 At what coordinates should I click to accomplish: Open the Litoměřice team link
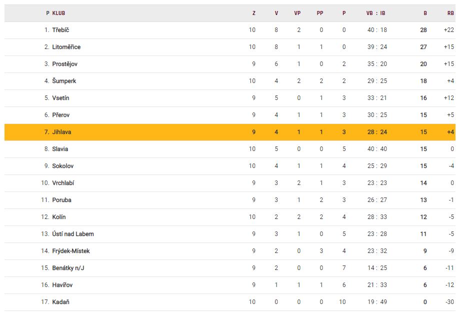tap(66, 47)
